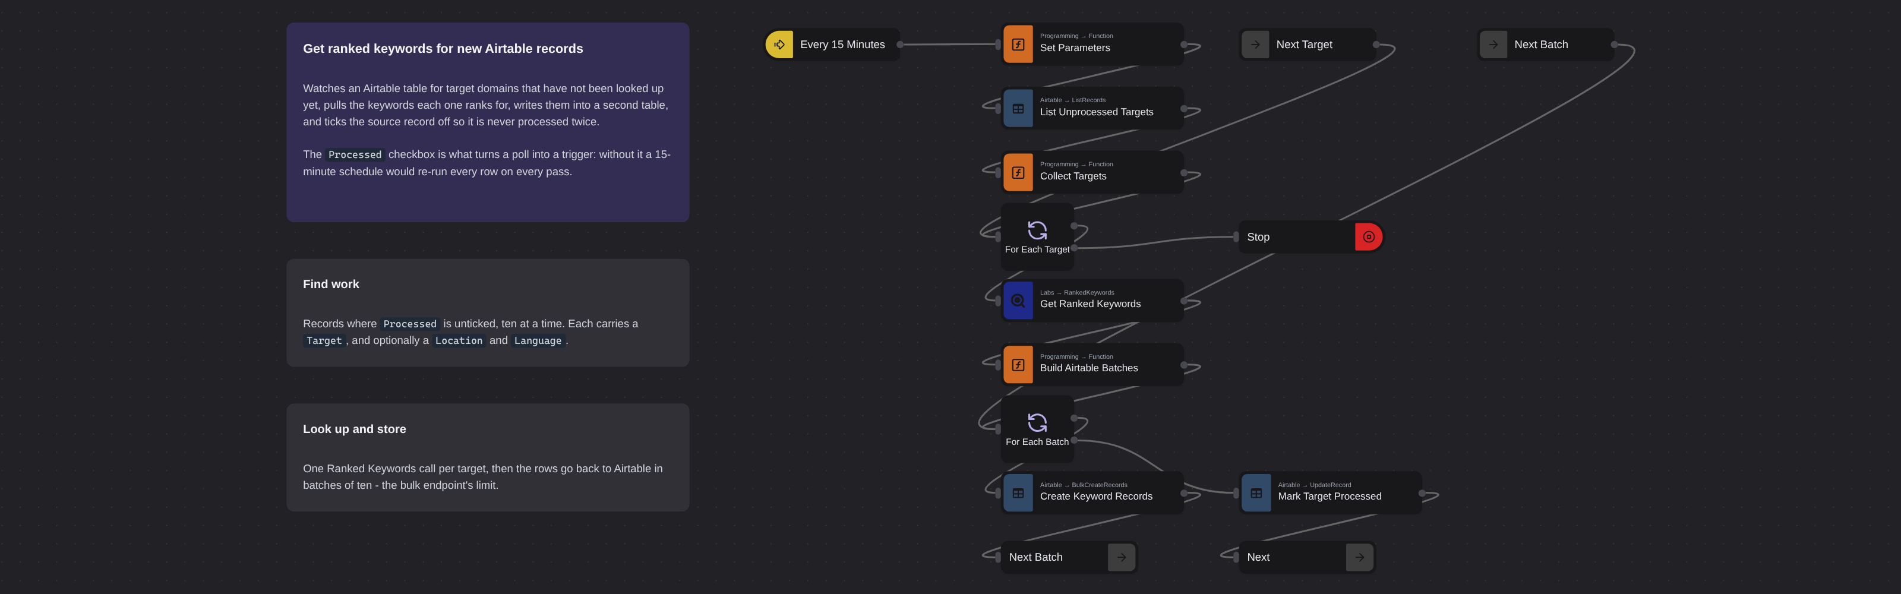Viewport: 1901px width, 594px height.
Task: Select the Build Airtable Batches node label
Action: pos(1088,368)
